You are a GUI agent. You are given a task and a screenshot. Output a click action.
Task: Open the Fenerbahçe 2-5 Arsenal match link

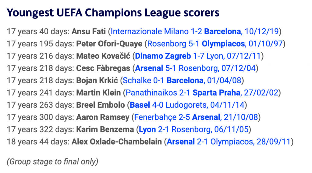(x=196, y=117)
